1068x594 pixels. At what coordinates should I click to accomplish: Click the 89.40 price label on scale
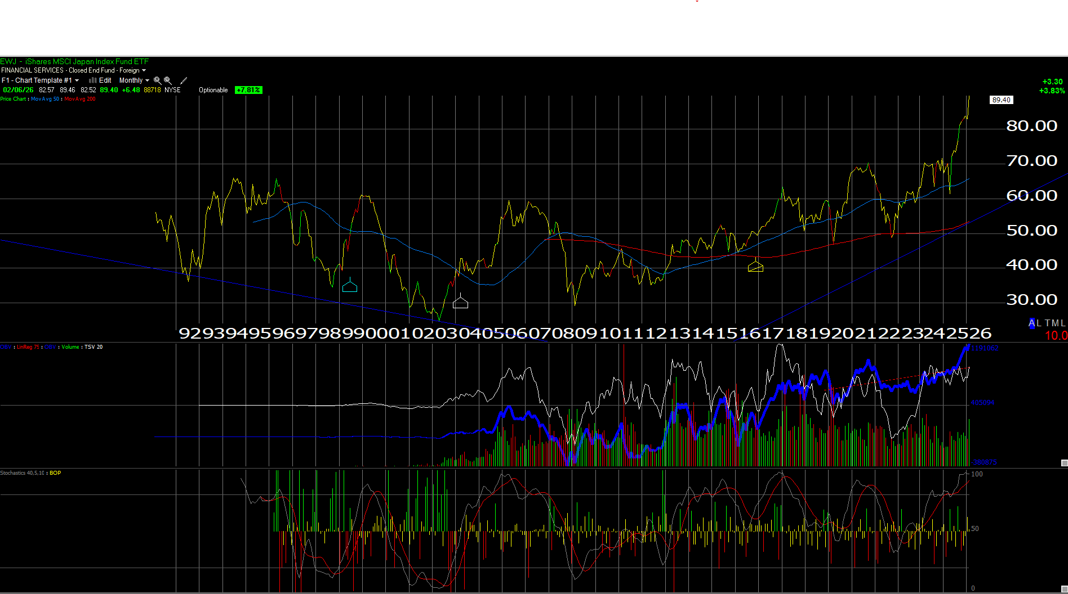pyautogui.click(x=1001, y=100)
